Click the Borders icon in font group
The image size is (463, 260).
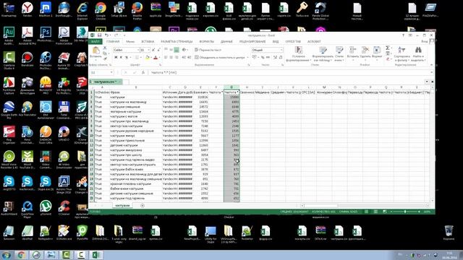pos(137,58)
